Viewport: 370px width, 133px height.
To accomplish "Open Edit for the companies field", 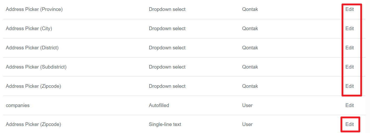I will coord(349,105).
